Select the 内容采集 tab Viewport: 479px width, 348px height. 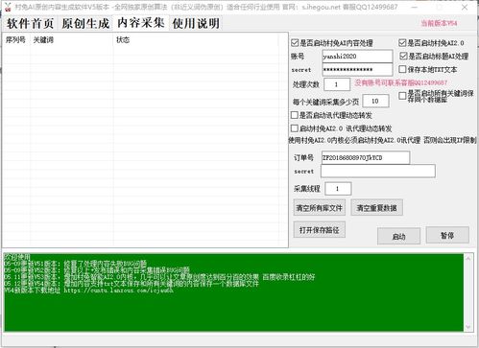click(x=141, y=23)
